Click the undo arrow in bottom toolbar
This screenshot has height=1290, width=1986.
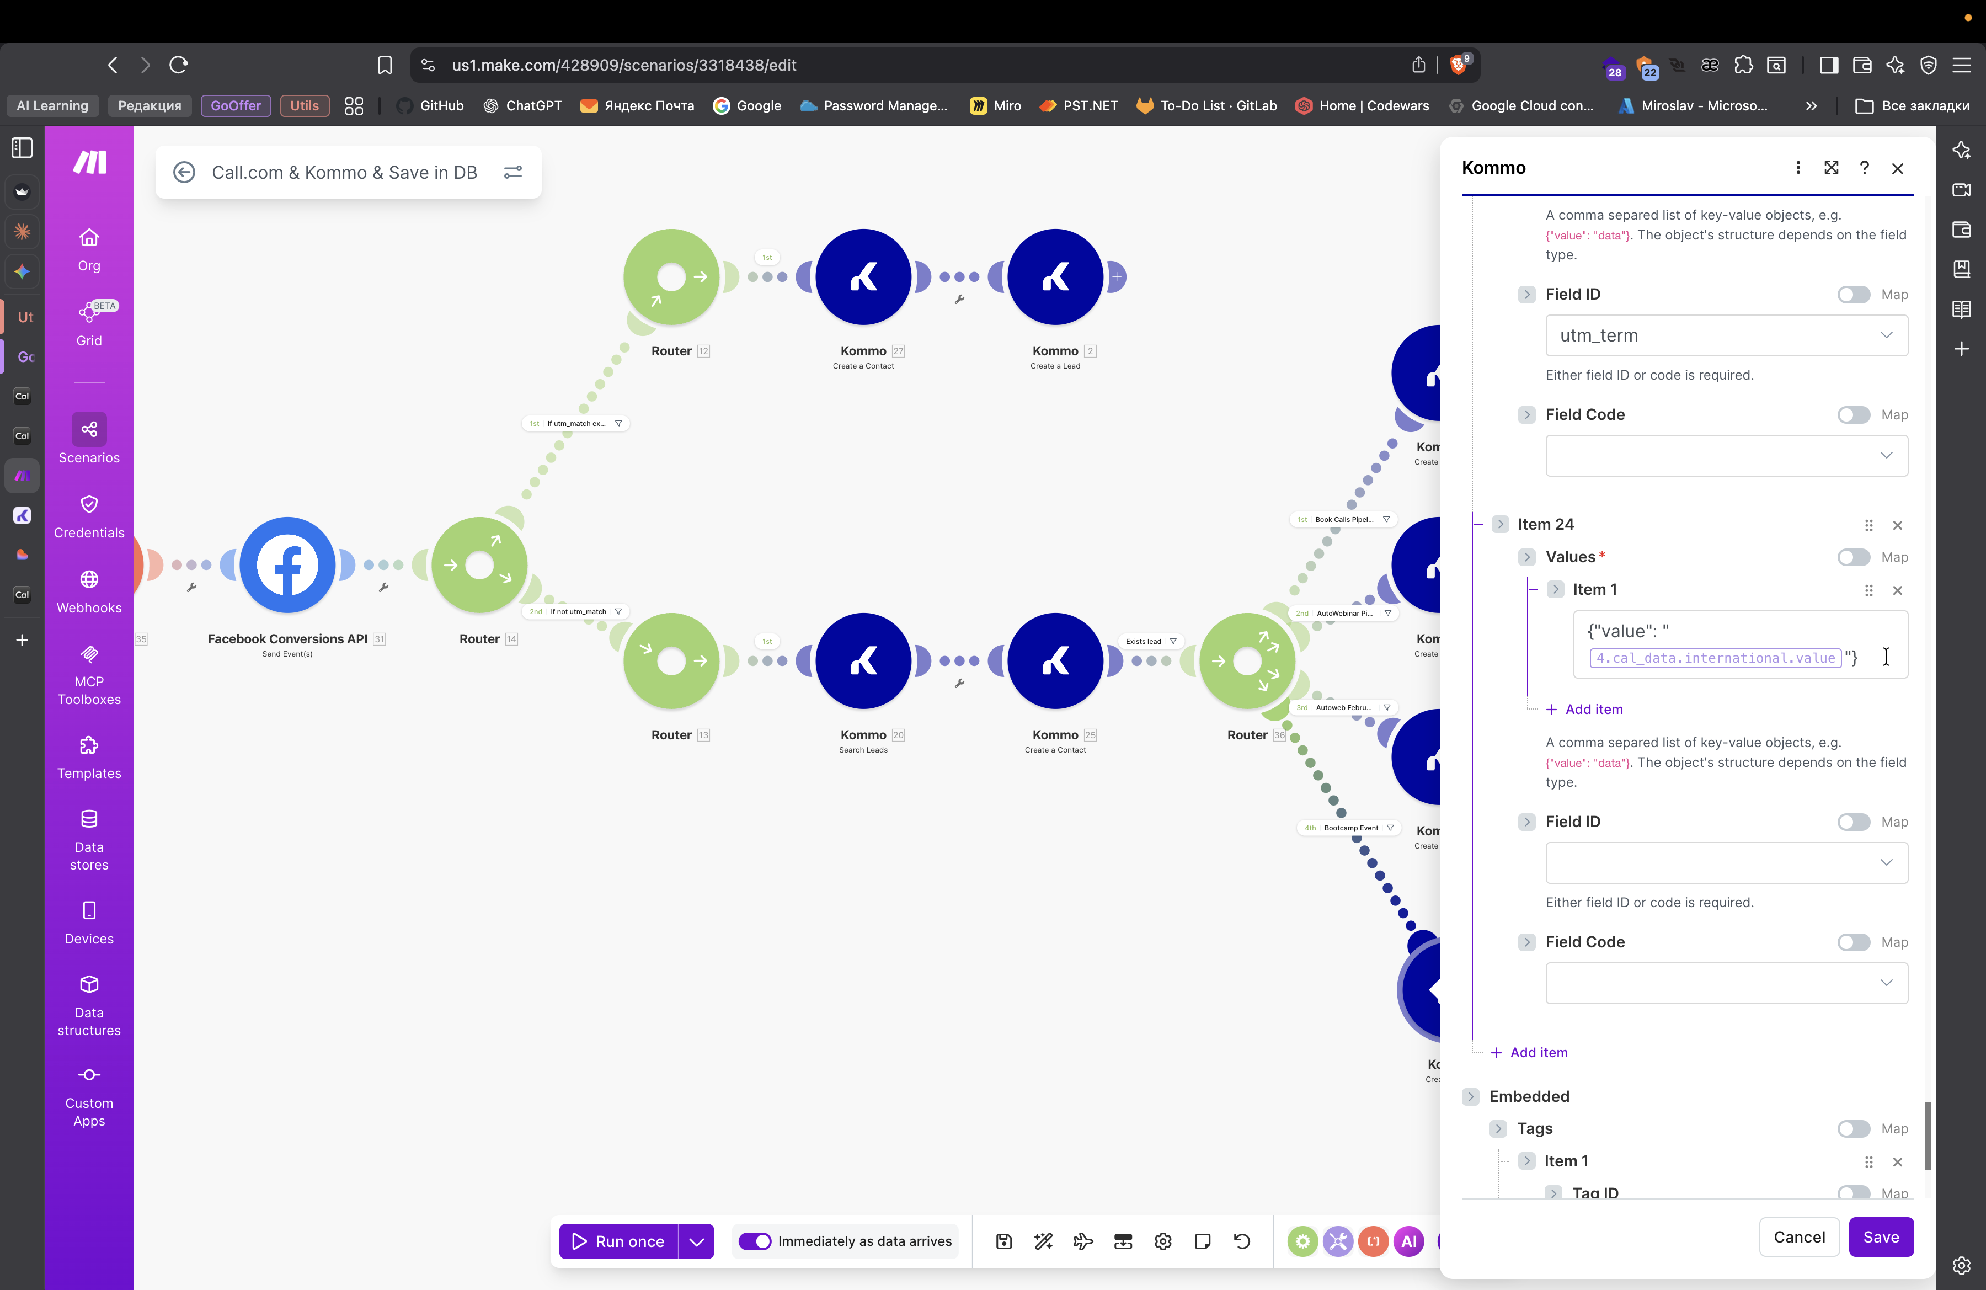pos(1242,1241)
